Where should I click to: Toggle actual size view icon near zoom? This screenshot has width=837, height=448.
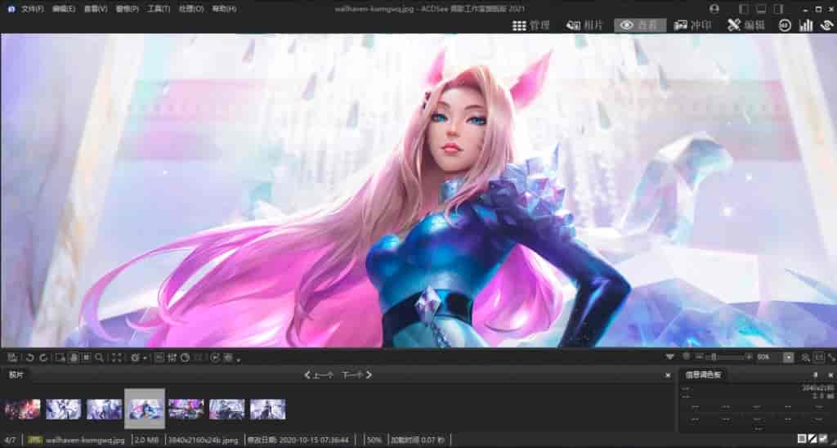click(819, 357)
